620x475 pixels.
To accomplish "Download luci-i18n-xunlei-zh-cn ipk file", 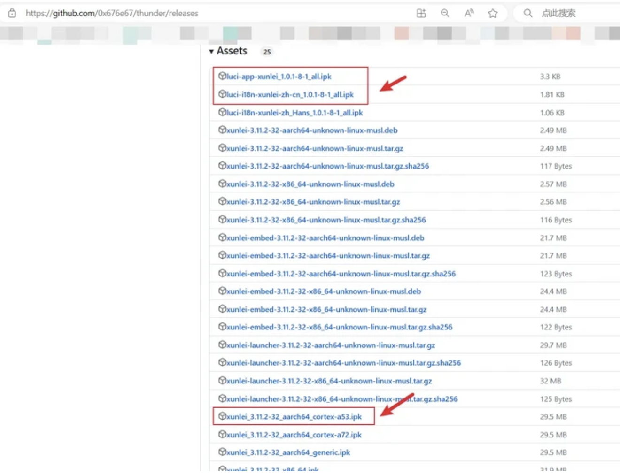I will [290, 94].
